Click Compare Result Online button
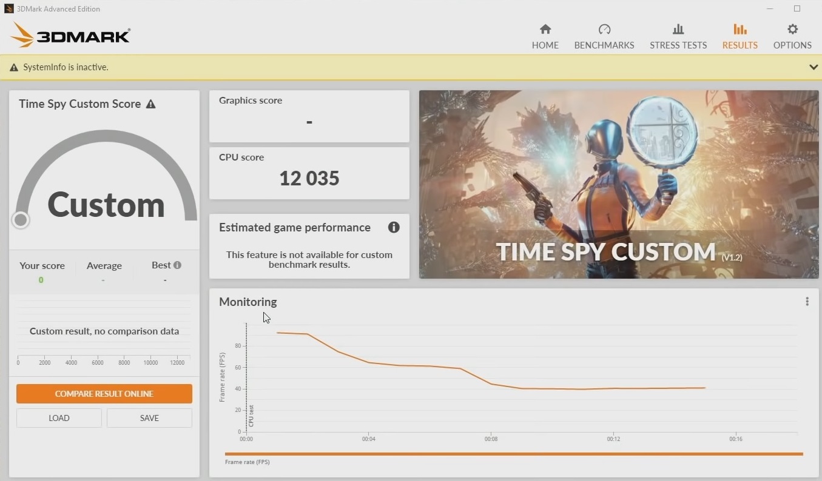This screenshot has width=822, height=481. tap(104, 394)
